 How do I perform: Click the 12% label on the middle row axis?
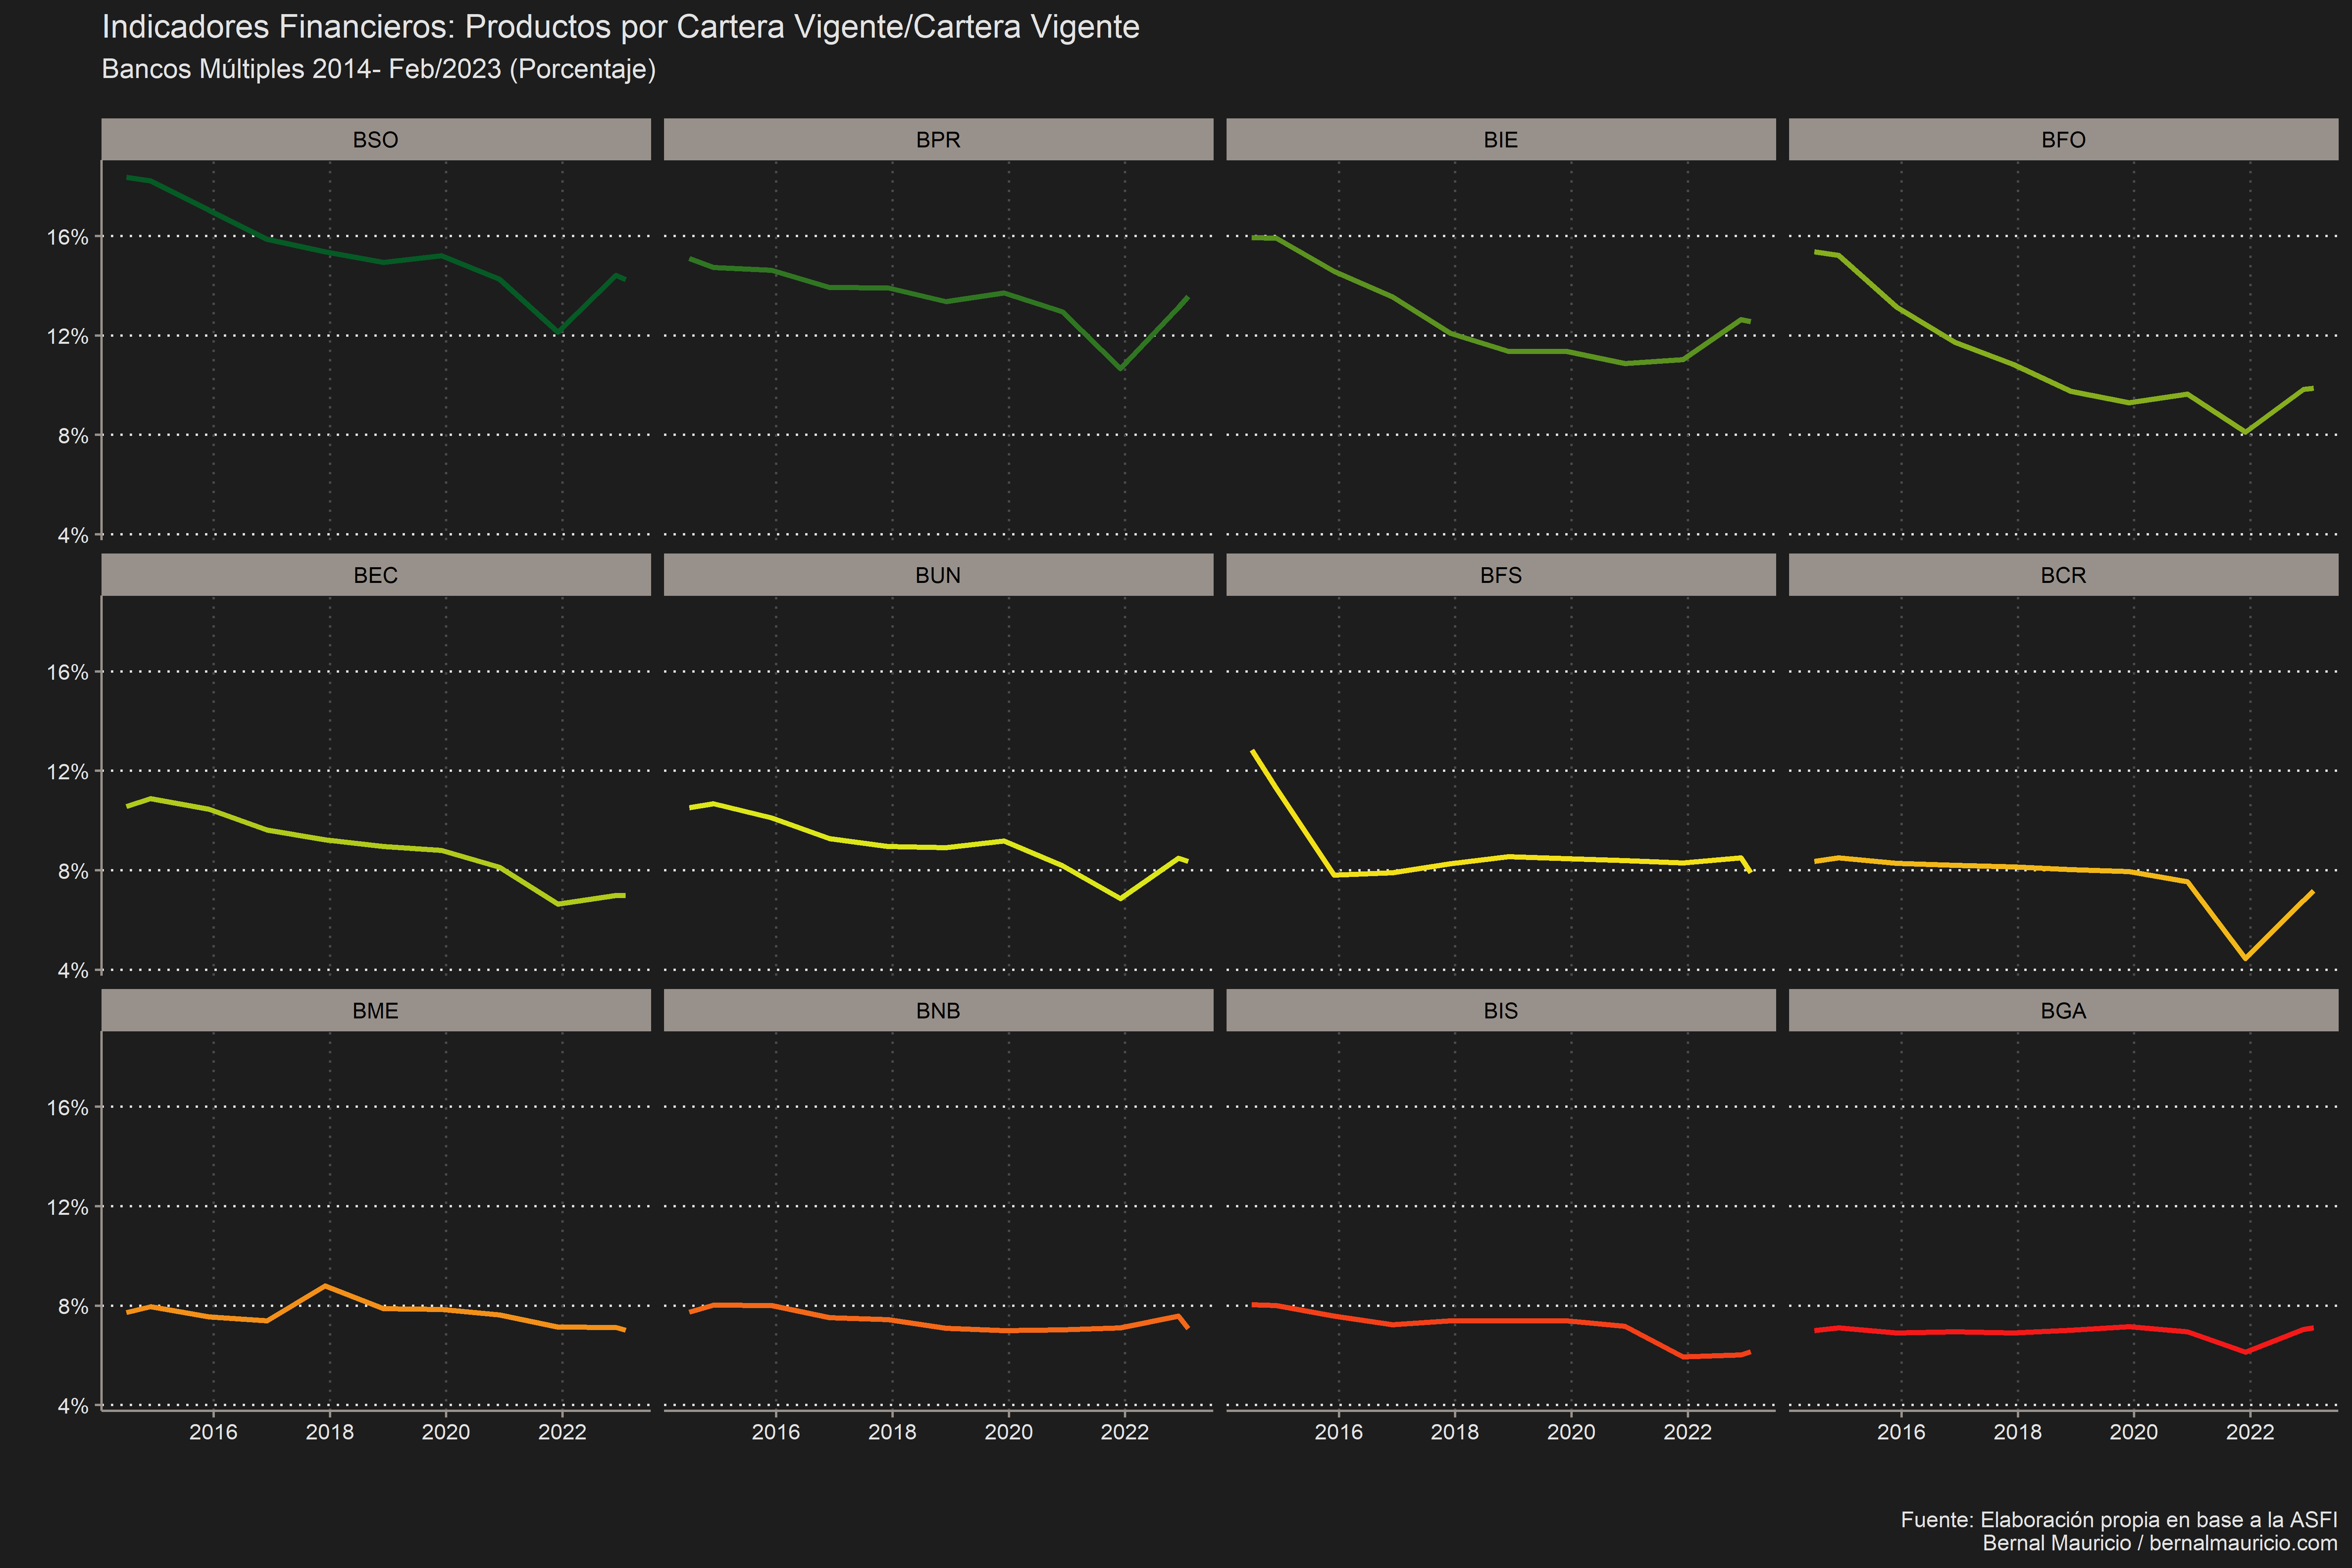tap(68, 772)
